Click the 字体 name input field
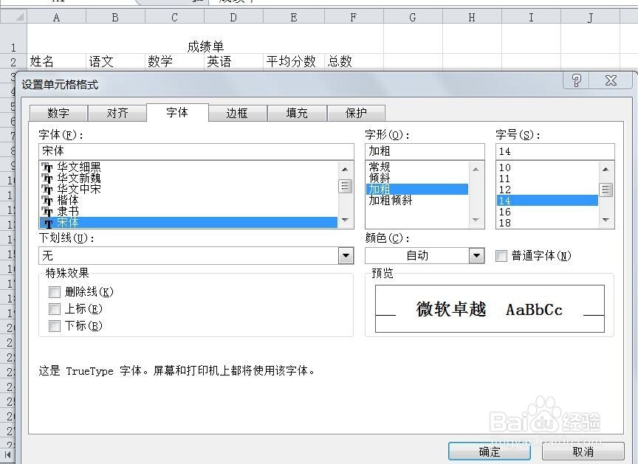 point(196,151)
